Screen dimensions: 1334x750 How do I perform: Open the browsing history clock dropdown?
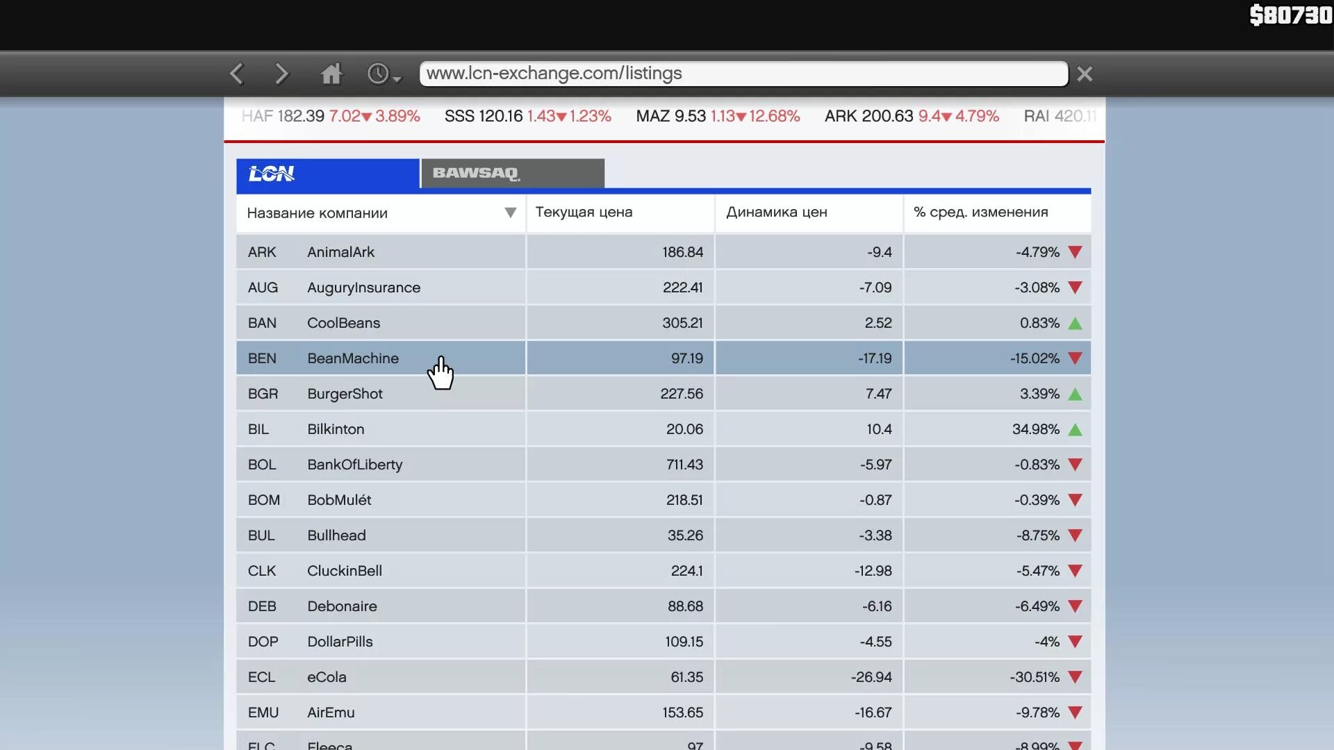[384, 74]
